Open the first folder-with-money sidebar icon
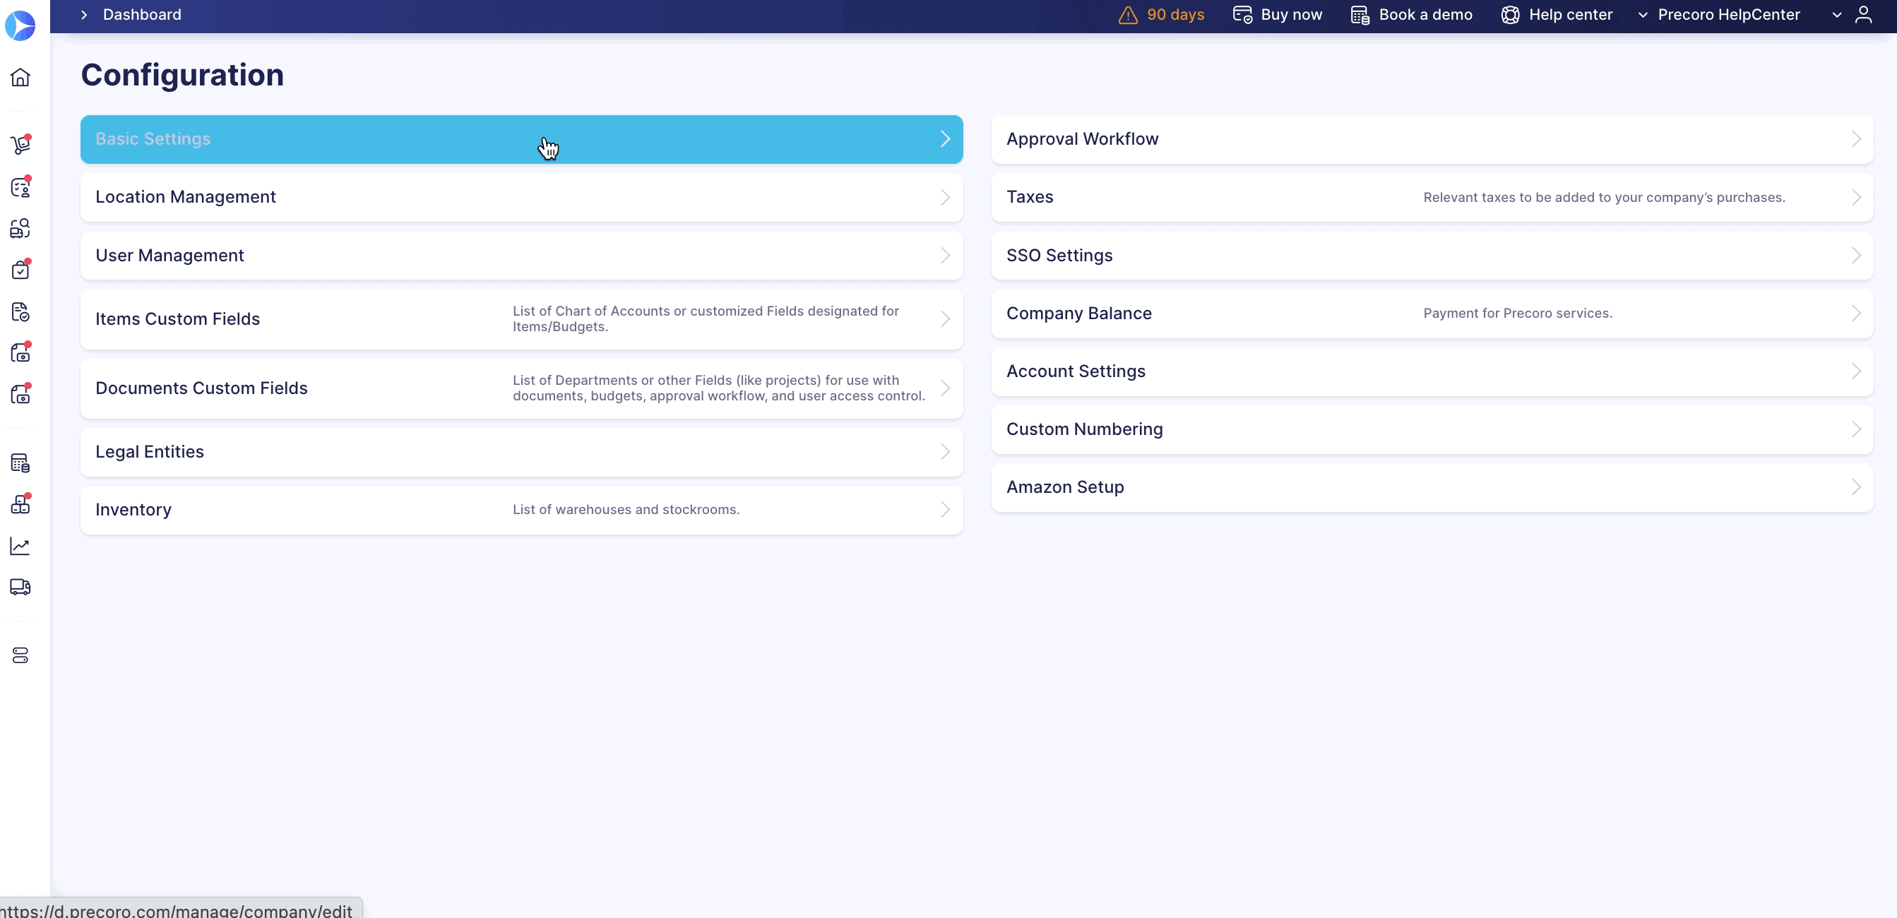The image size is (1897, 918). point(20,352)
